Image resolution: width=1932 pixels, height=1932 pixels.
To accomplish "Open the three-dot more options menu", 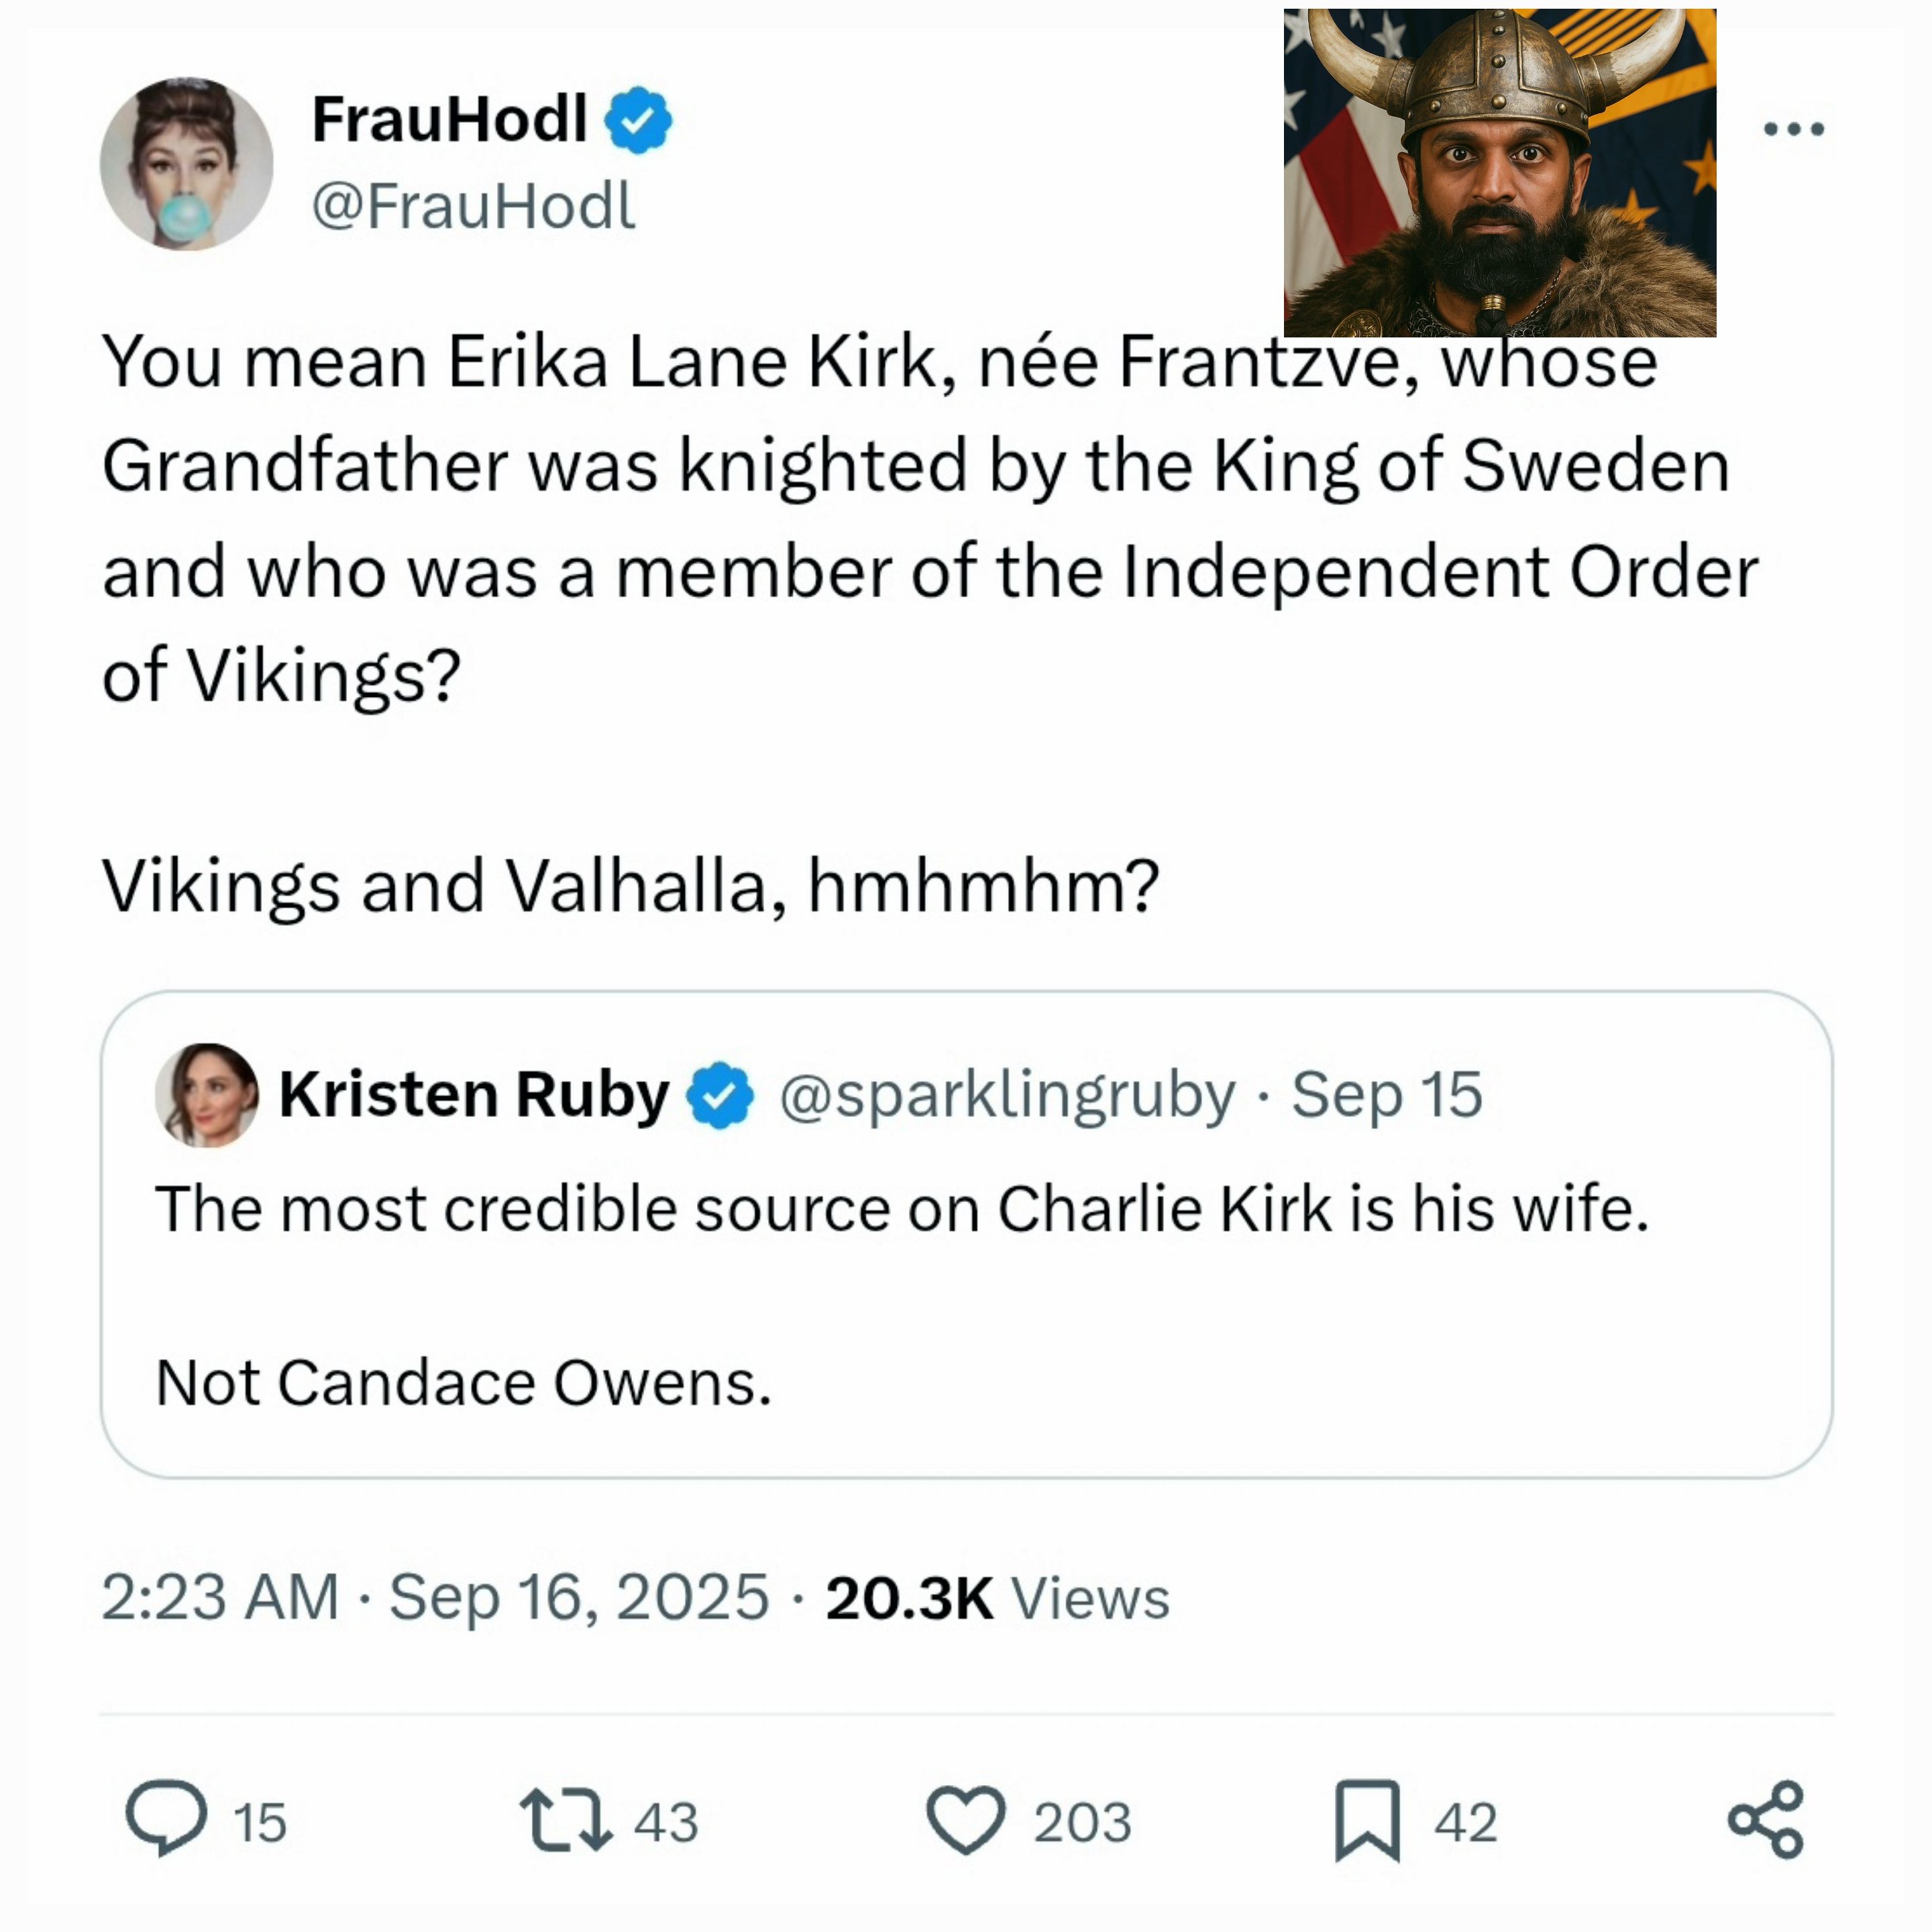I will pos(1794,129).
